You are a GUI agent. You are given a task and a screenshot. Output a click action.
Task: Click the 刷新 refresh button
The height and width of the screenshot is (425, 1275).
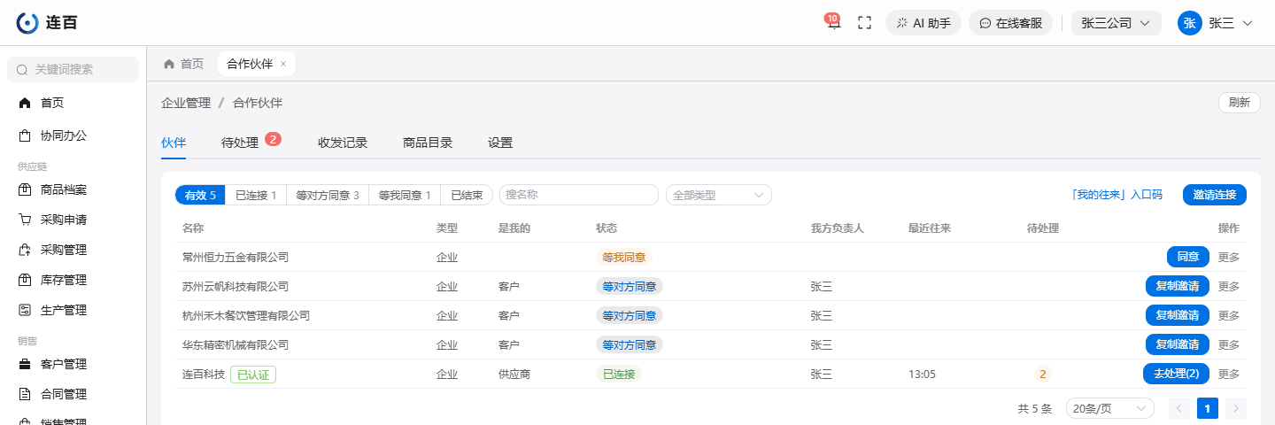(x=1239, y=103)
